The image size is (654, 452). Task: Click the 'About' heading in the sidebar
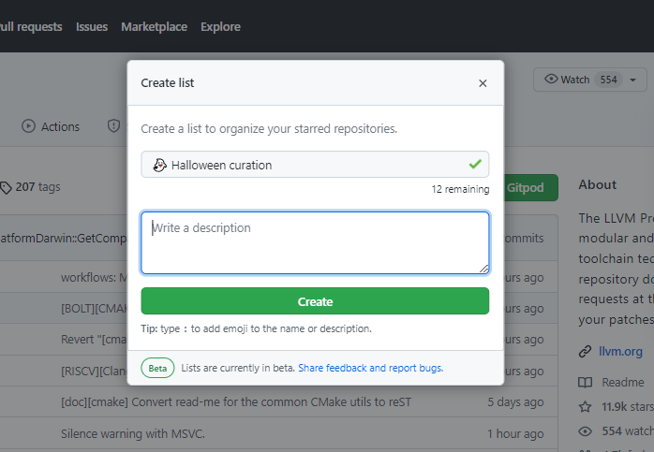[597, 184]
